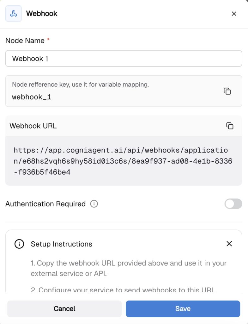Viewport: 248px width, 324px height.
Task: Click the Authentication Required info icon
Action: [x=94, y=204]
